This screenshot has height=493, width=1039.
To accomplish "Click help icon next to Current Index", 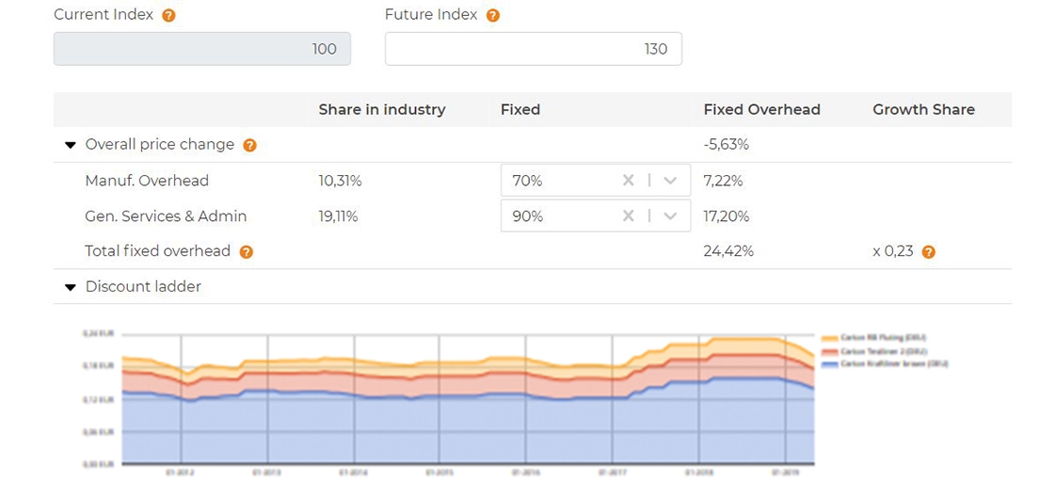I will coord(168,16).
